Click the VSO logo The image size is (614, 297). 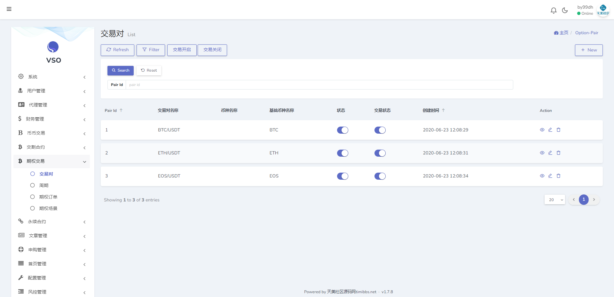click(x=53, y=52)
